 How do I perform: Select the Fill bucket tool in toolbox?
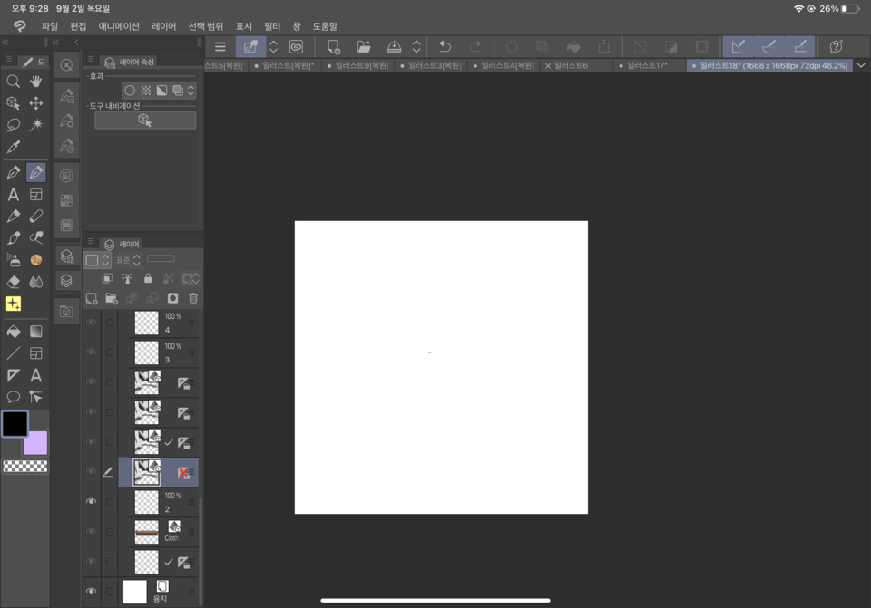click(14, 332)
